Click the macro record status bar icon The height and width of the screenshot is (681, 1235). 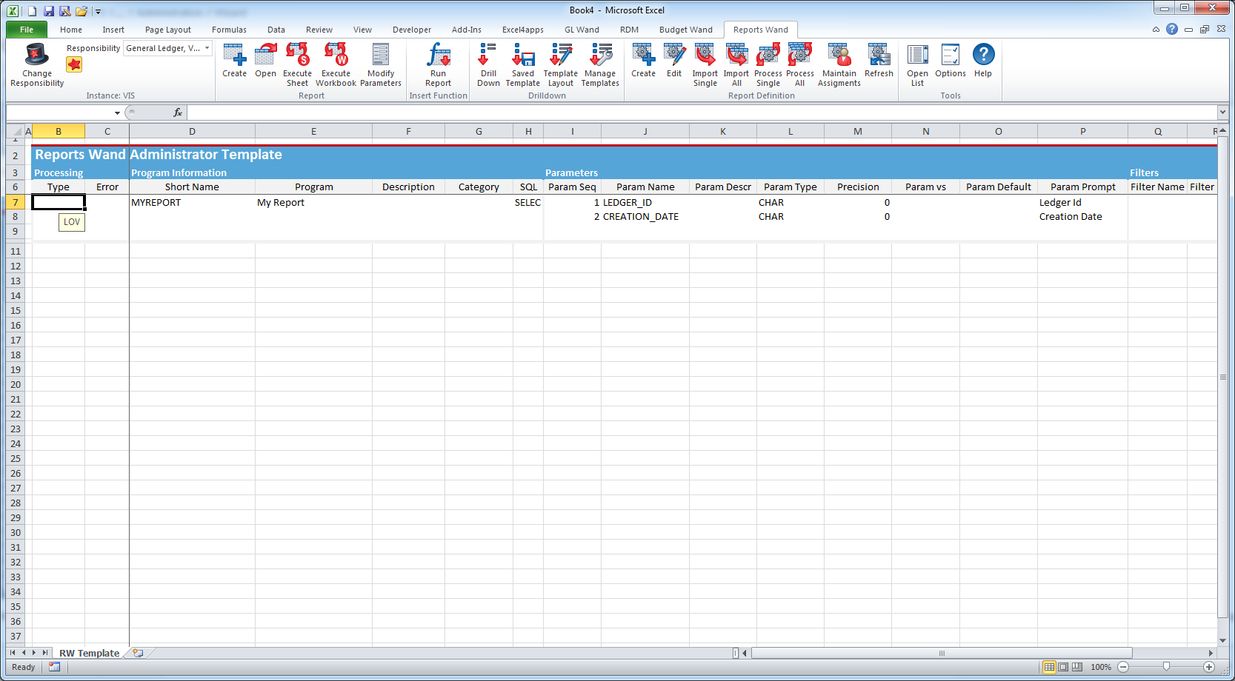54,667
